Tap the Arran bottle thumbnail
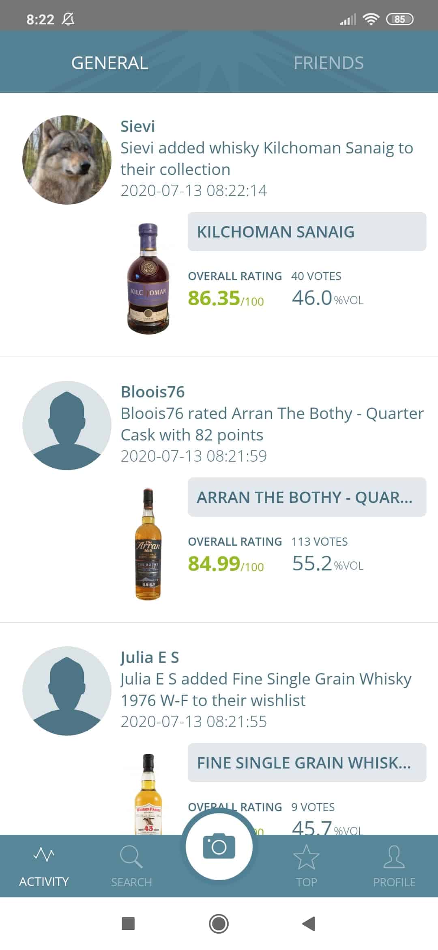The width and height of the screenshot is (438, 950). pyautogui.click(x=148, y=544)
